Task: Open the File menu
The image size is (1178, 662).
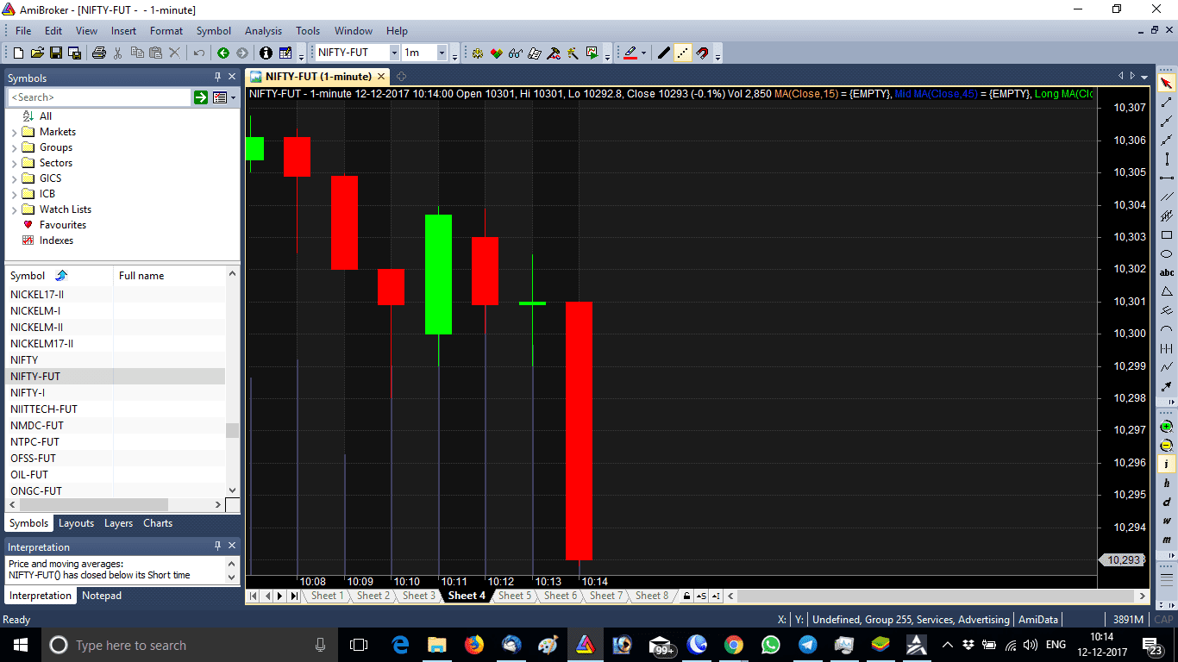Action: tap(23, 31)
